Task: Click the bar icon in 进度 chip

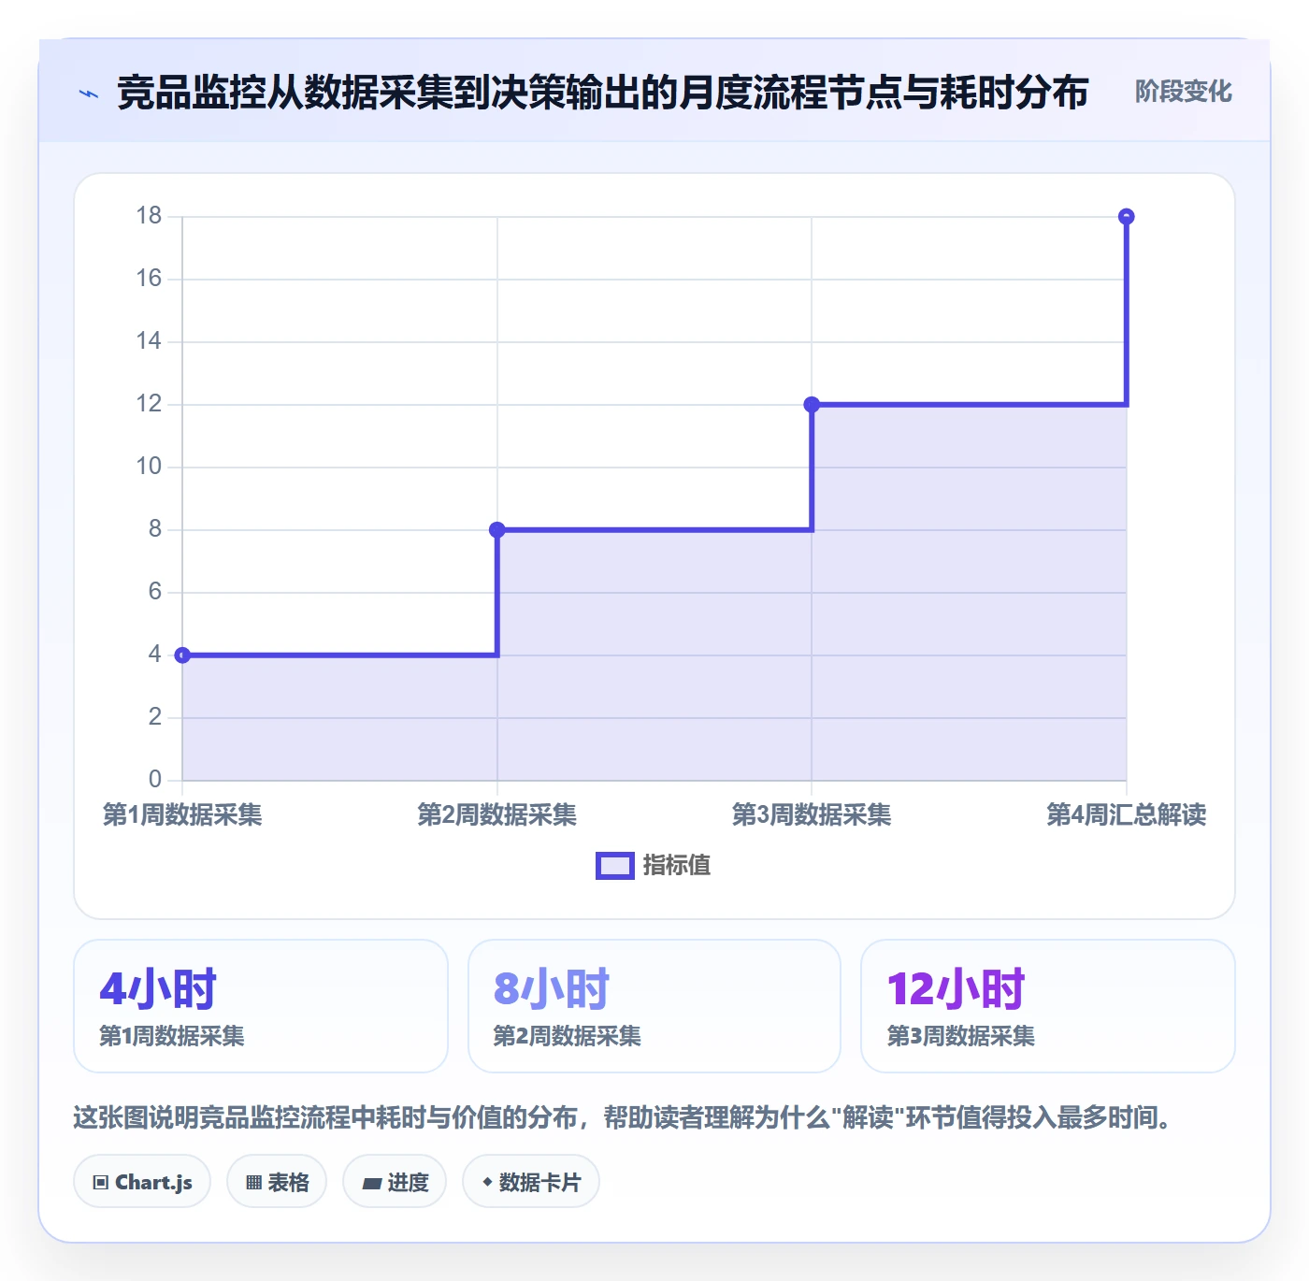Action: (372, 1184)
